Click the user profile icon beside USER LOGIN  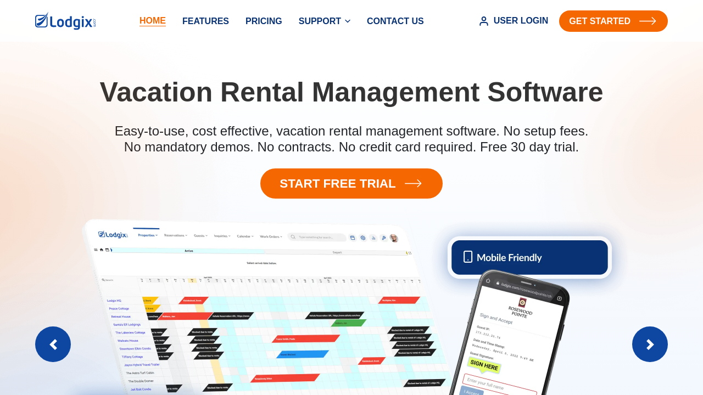[x=484, y=21]
